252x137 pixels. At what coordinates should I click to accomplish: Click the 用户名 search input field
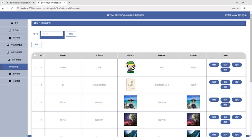tap(52, 34)
